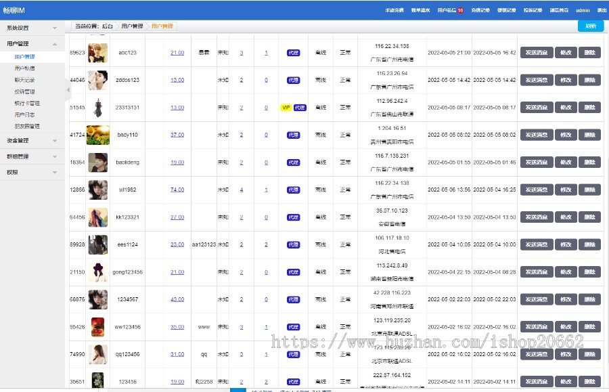Click the avatar of user zddos123
609x392 pixels.
pyautogui.click(x=98, y=80)
